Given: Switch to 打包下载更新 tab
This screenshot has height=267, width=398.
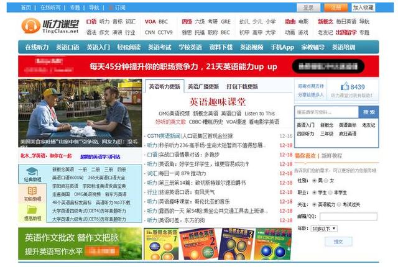Looking at the screenshot, I should [243, 86].
